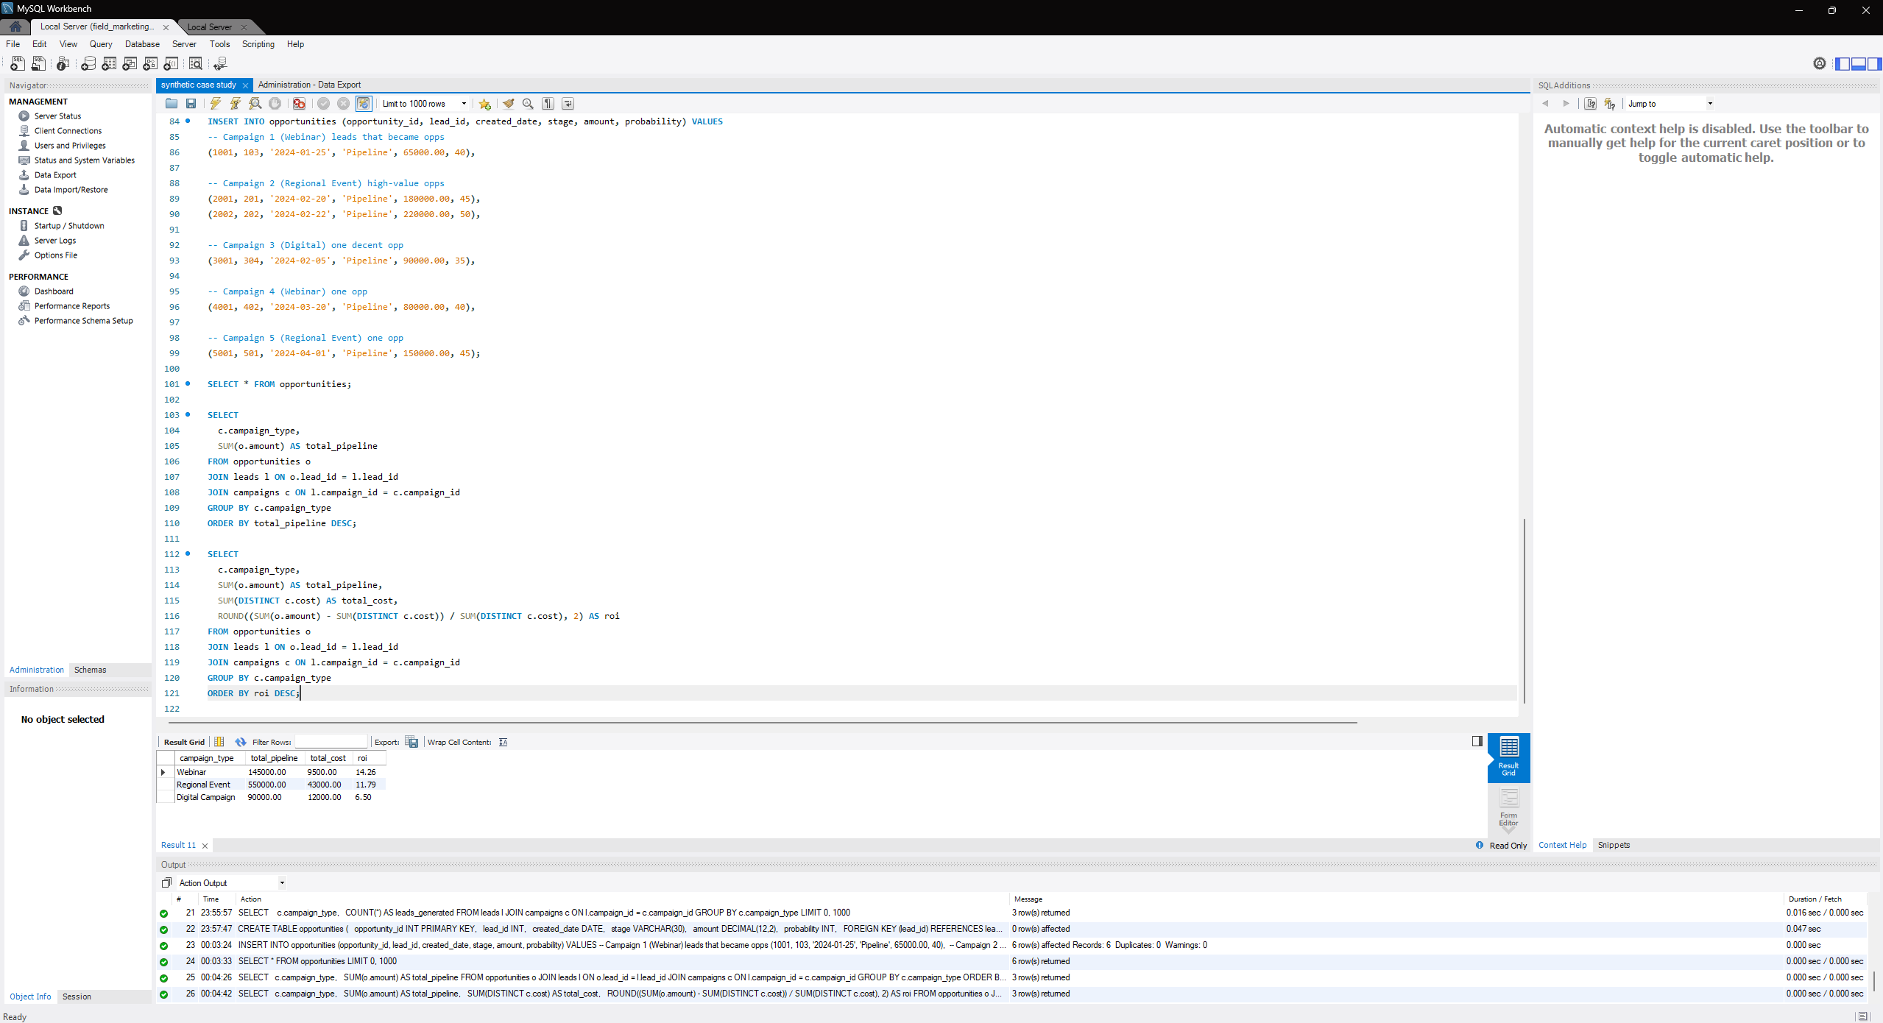Toggle Wrap Cell Content in the result grid

point(503,742)
